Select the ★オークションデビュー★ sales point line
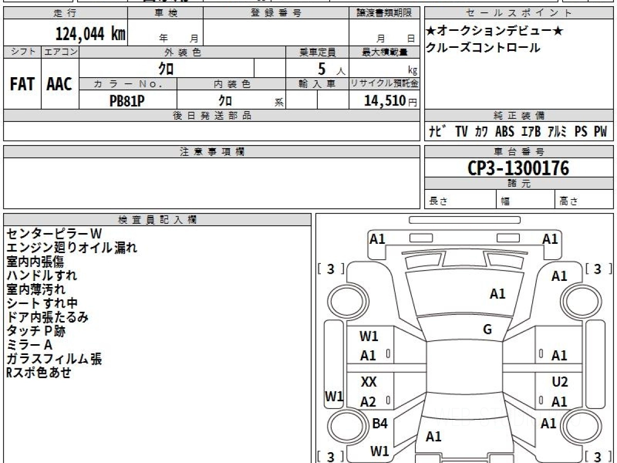 (494, 31)
